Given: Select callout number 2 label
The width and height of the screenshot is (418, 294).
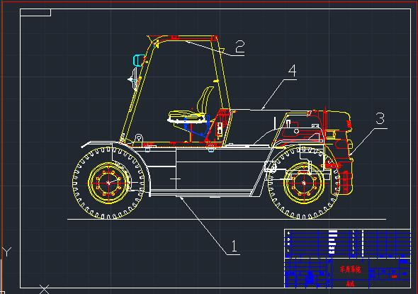Looking at the screenshot, I should point(240,46).
